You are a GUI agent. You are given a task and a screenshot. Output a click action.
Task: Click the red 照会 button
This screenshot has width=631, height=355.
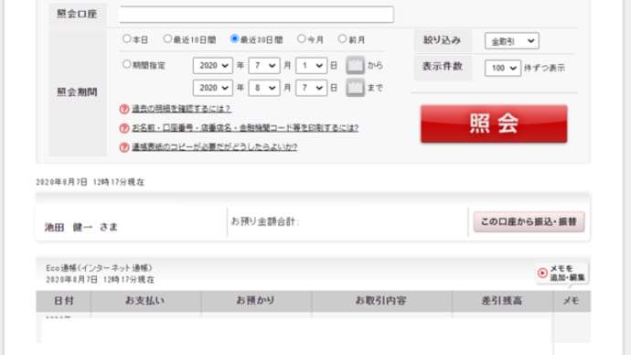pos(494,124)
